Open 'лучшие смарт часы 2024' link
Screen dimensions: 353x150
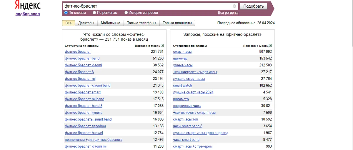tap(193, 92)
